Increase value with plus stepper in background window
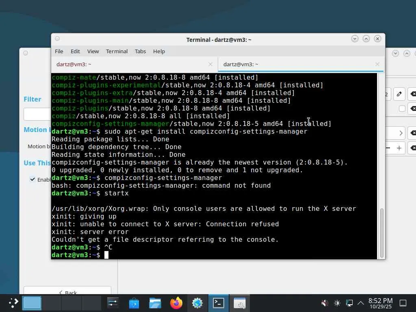This screenshot has height=312, width=416. pyautogui.click(x=399, y=148)
